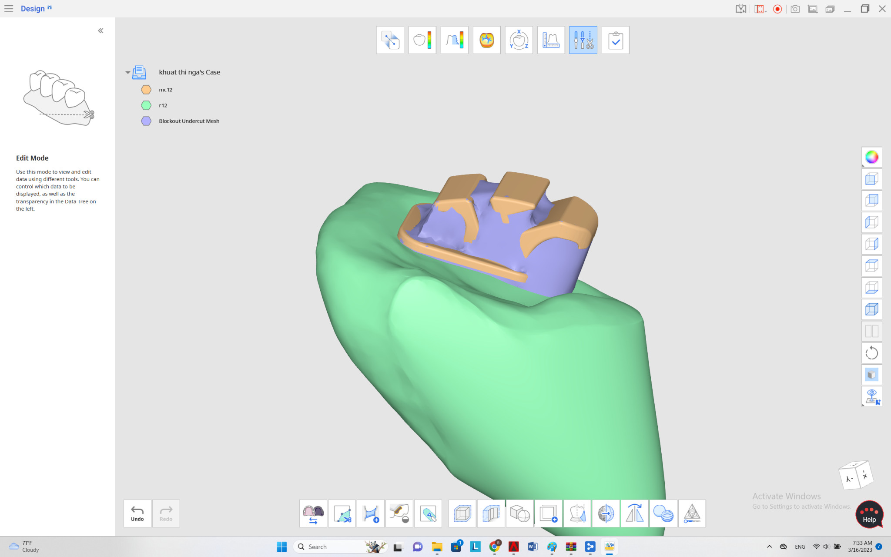Open the color wheel display option
The height and width of the screenshot is (557, 891).
point(871,157)
